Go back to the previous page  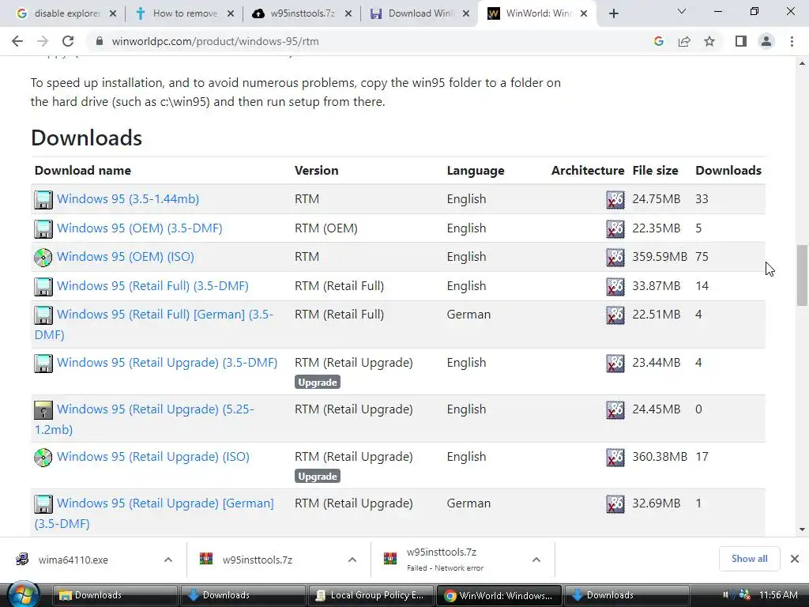tap(17, 41)
